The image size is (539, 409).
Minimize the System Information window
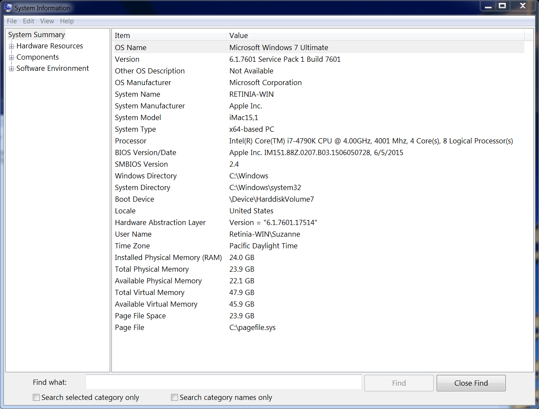487,6
